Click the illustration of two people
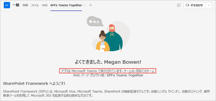This screenshot has height=101, width=216. 108,34
